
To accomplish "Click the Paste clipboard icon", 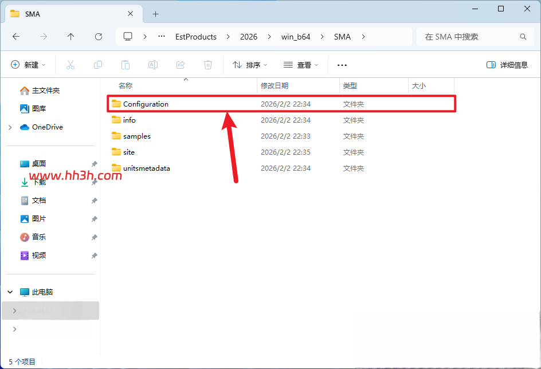I will point(126,65).
